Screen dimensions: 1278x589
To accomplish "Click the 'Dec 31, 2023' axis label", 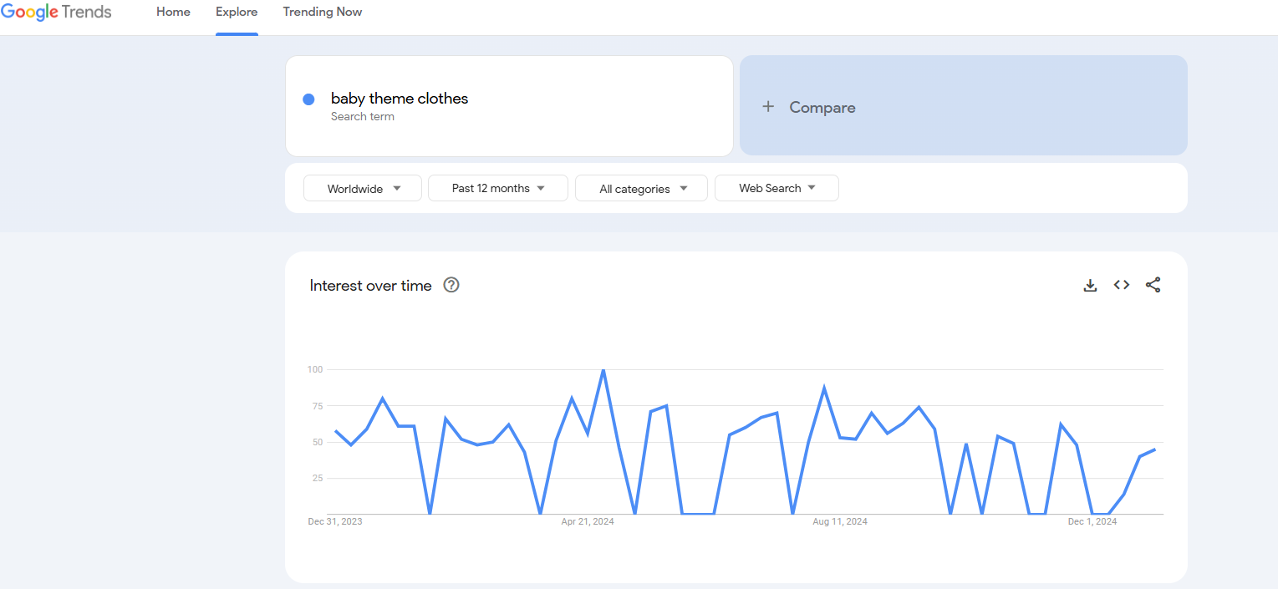I will 335,521.
